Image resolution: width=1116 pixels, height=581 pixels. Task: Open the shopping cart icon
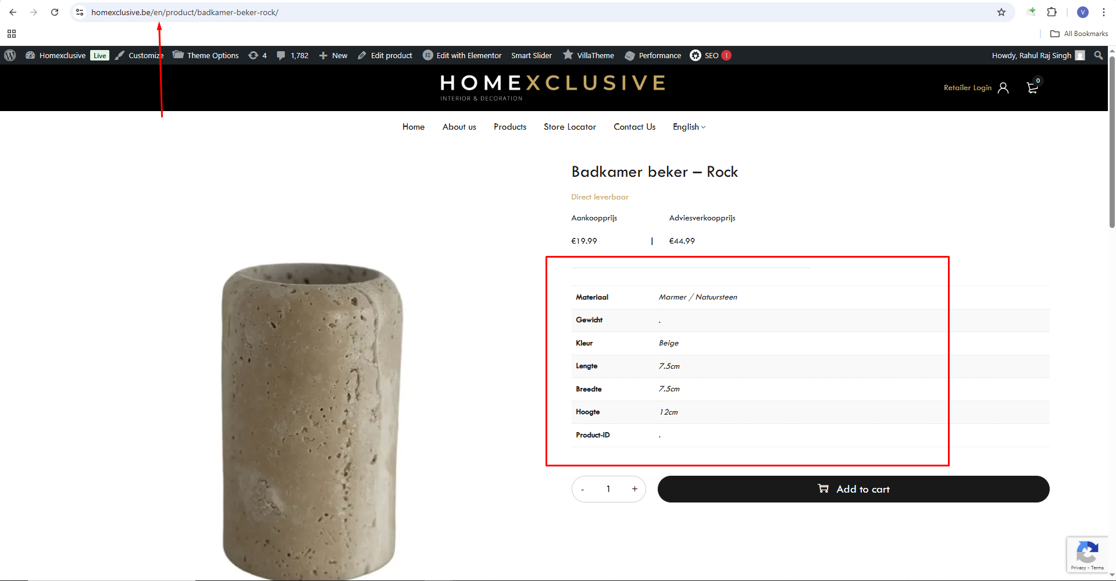[x=1032, y=88]
